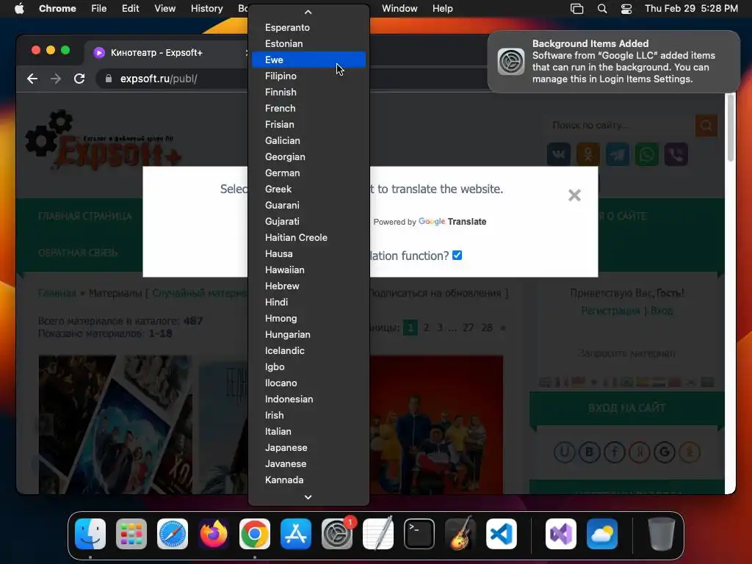Click the lock icon in address bar
The width and height of the screenshot is (752, 564).
click(109, 79)
